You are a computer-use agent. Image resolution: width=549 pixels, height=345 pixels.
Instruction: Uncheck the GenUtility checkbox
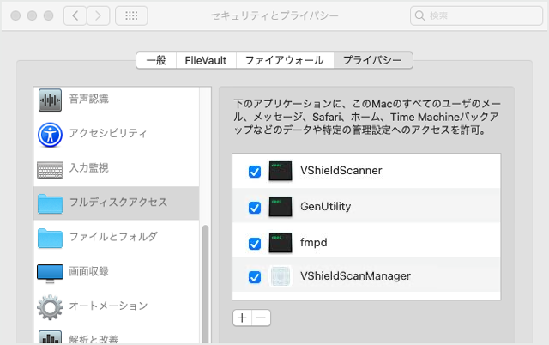(255, 208)
